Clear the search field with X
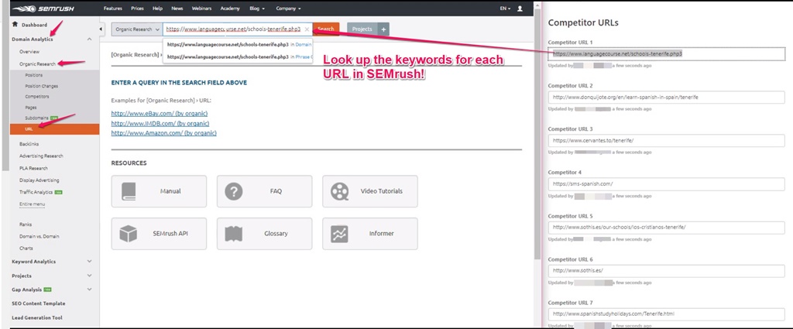 pyautogui.click(x=307, y=29)
